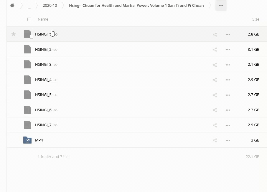Open the HSINGI_7.iso file name

pyautogui.click(x=43, y=125)
